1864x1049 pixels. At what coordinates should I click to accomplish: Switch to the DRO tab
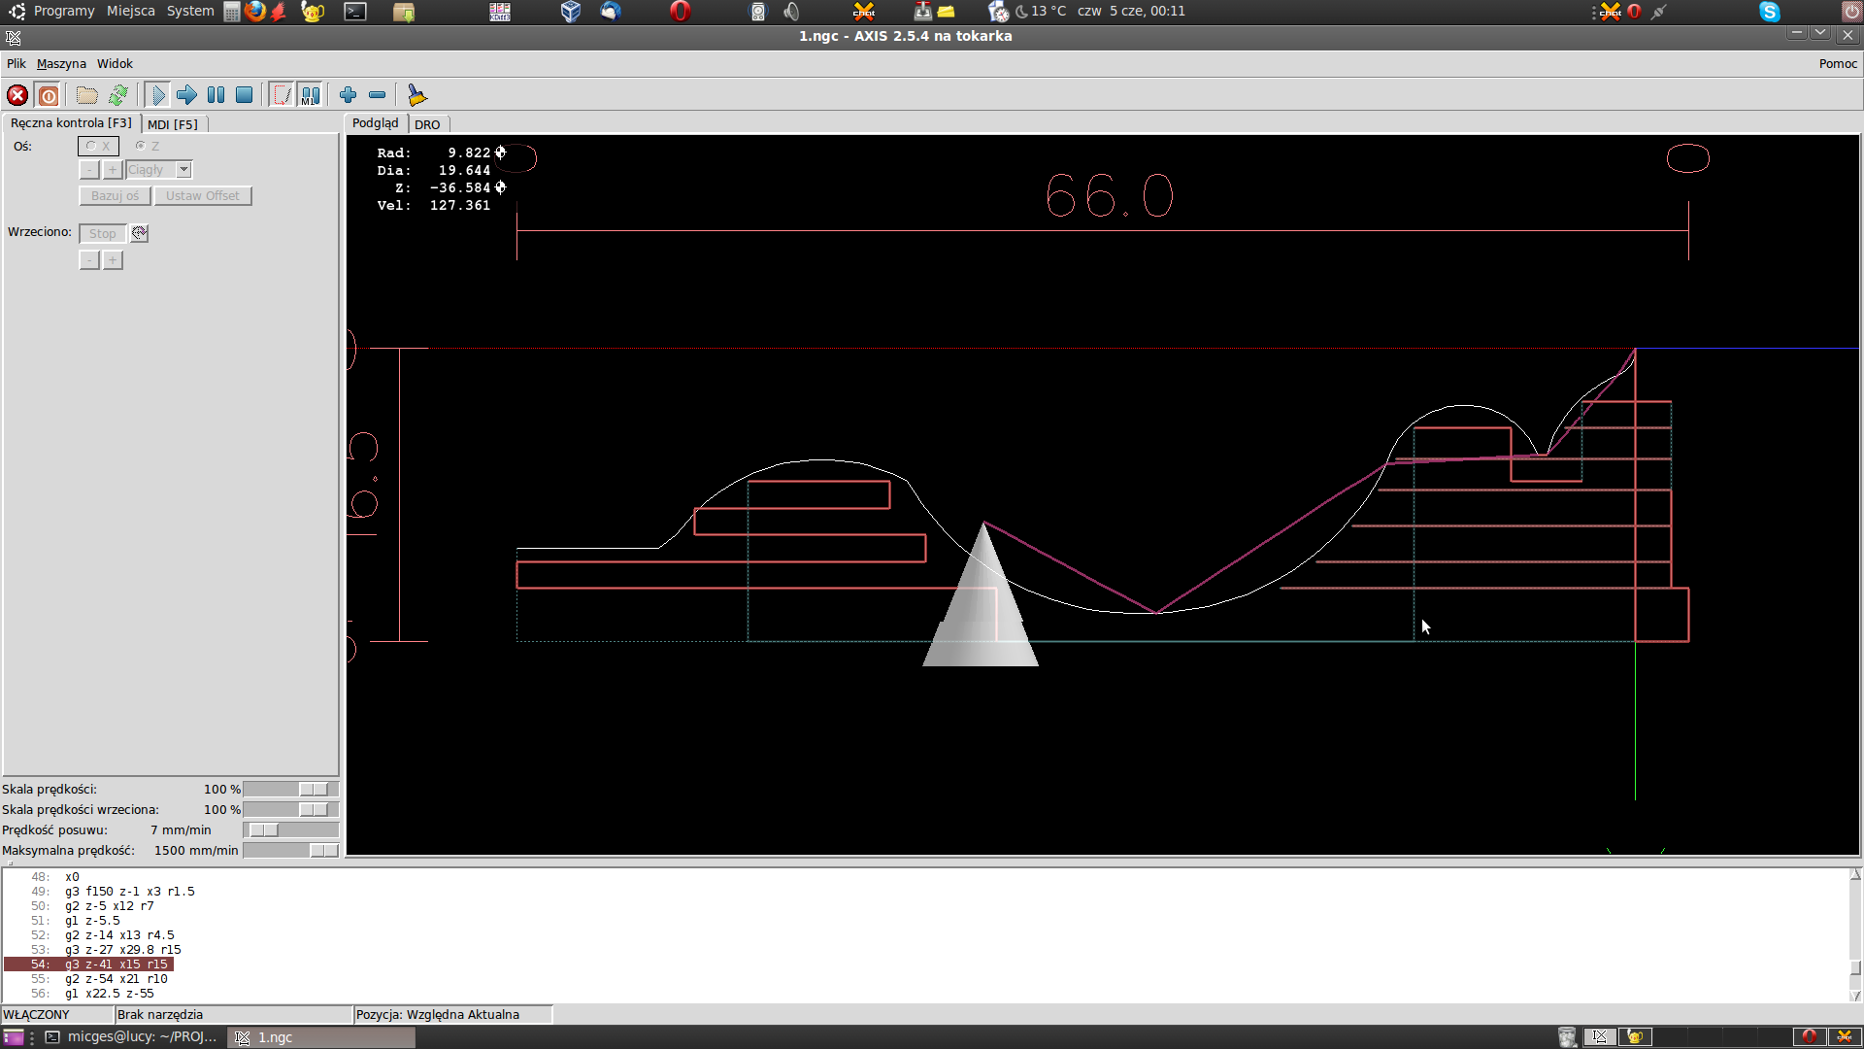tap(427, 124)
